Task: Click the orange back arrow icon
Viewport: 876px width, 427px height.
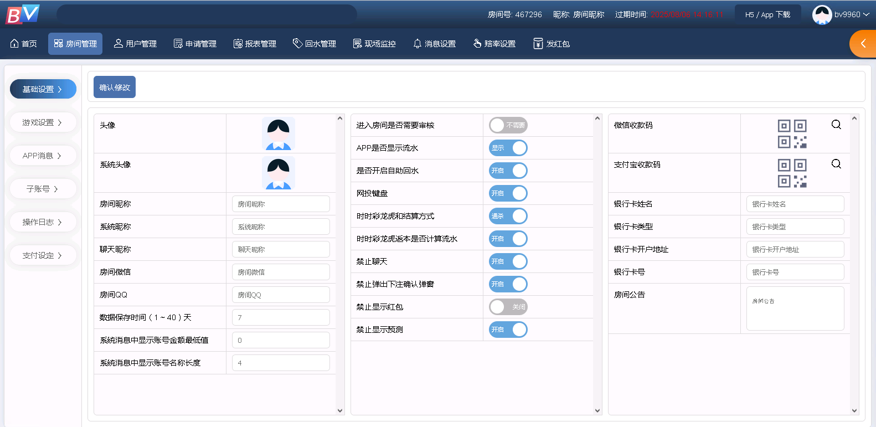Action: pyautogui.click(x=863, y=44)
